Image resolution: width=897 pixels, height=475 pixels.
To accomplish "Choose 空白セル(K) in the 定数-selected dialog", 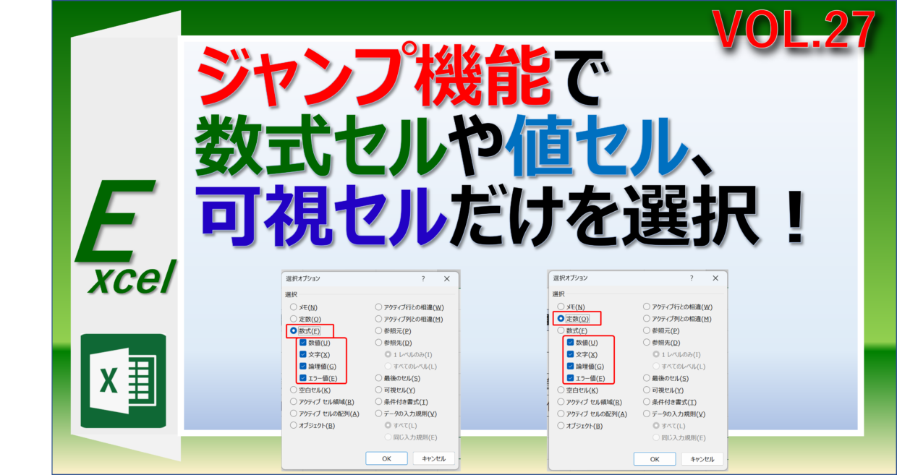I will pyautogui.click(x=561, y=390).
